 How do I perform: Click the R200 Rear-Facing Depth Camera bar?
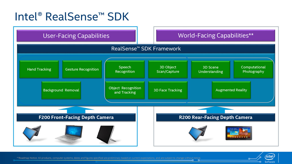[x=216, y=117]
